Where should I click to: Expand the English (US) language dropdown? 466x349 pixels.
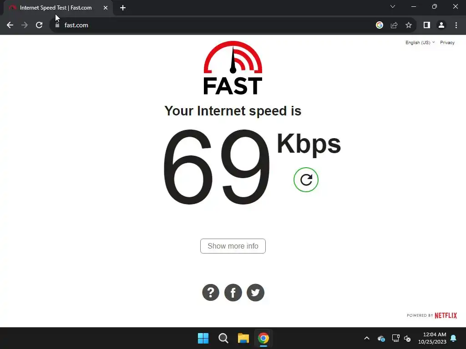tap(420, 43)
